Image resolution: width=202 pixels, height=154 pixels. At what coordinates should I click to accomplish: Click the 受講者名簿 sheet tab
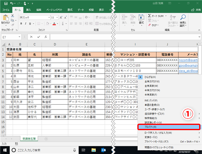point(29,139)
